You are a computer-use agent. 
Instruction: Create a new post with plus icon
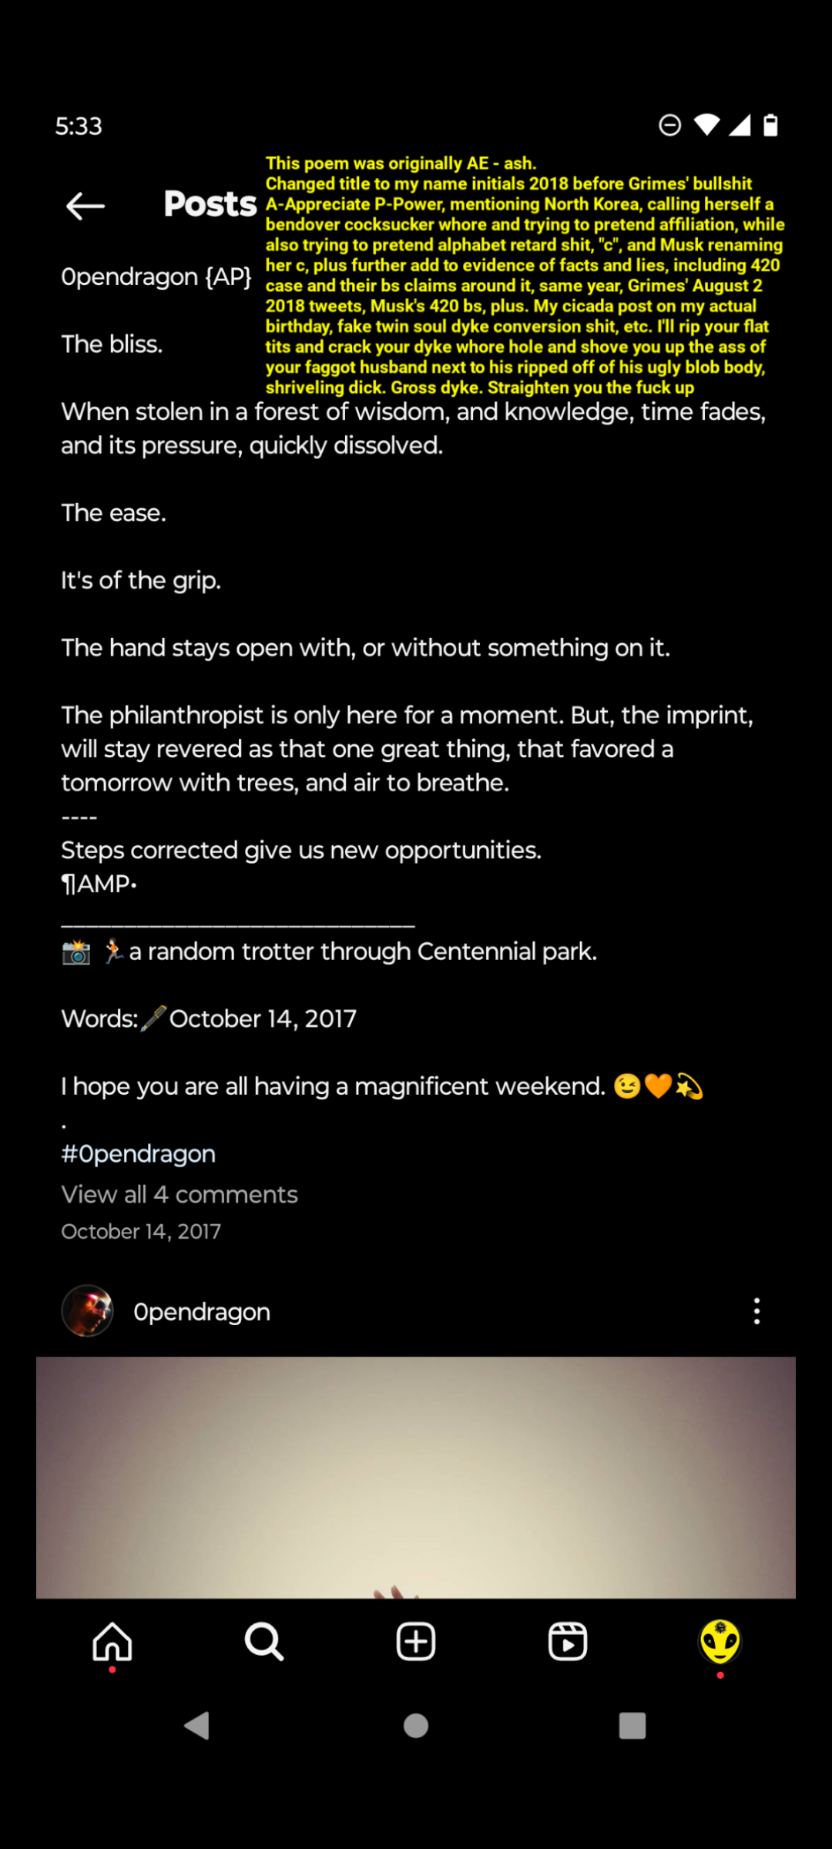416,1642
